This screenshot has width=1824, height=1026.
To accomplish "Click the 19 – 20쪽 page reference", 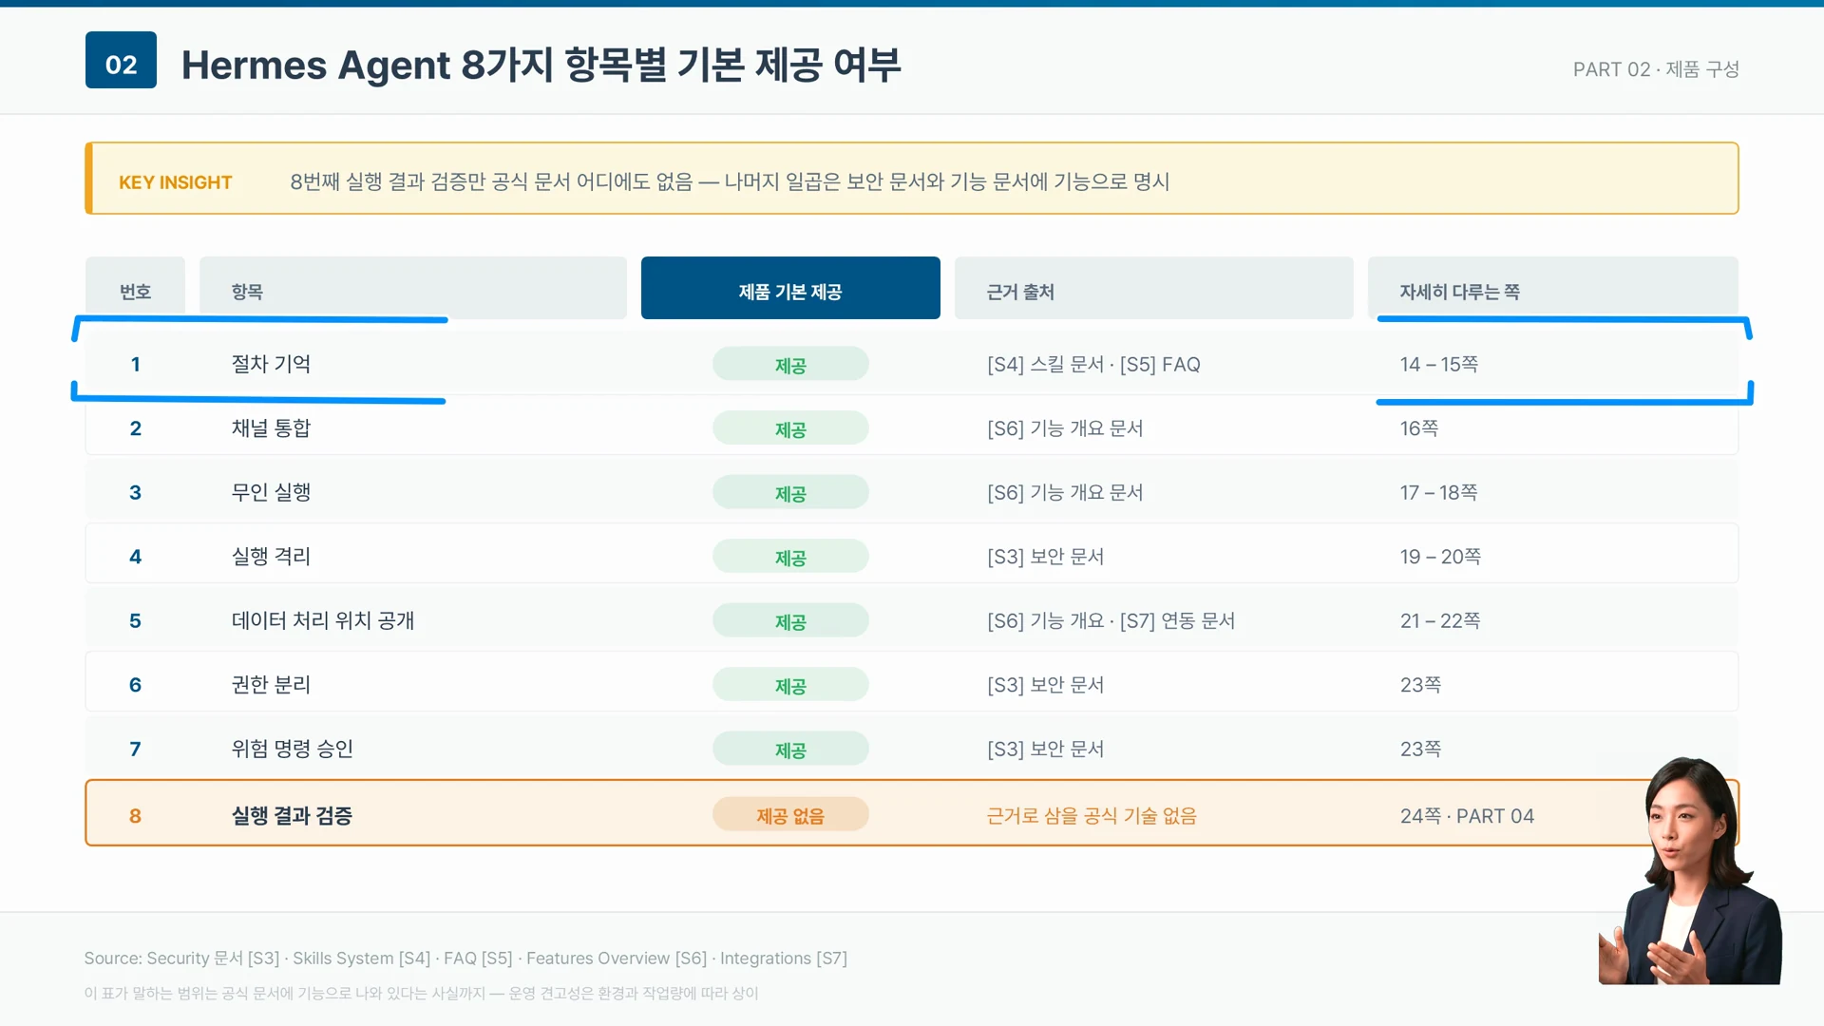I will click(x=1440, y=557).
